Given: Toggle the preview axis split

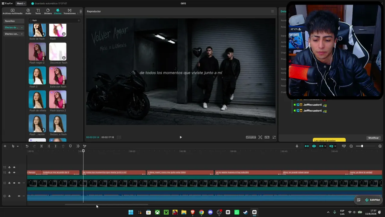Looking at the screenshot, I should 331,146.
